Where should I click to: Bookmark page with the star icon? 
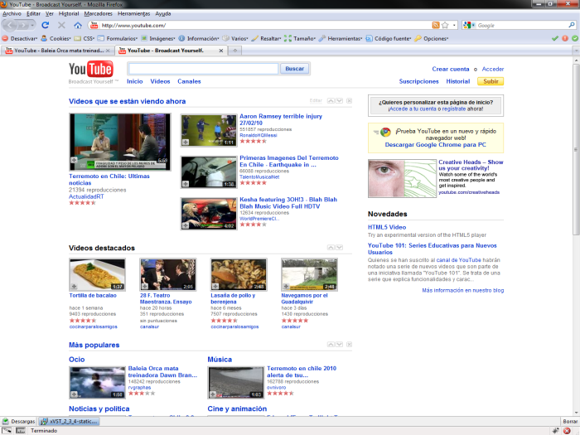click(x=445, y=25)
